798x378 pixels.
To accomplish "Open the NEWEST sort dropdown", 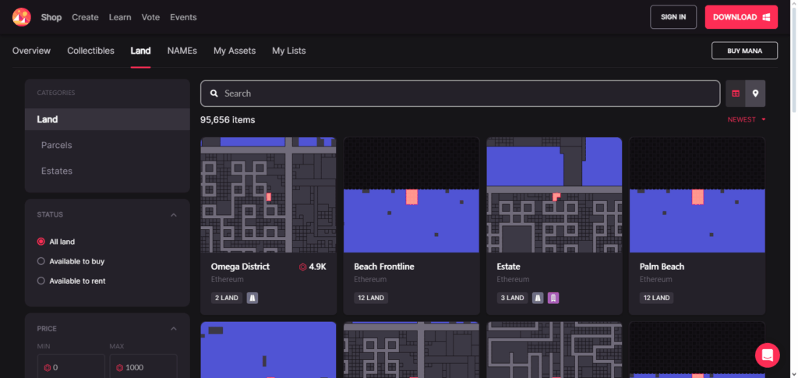I will pyautogui.click(x=747, y=119).
